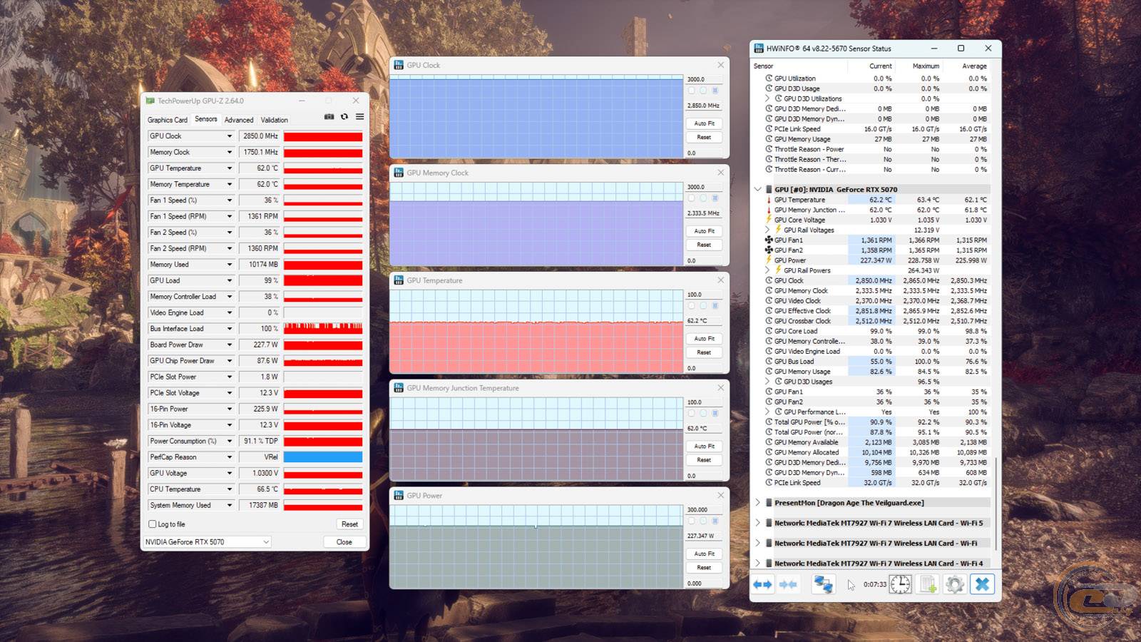Click the HWiNFO vertical scrollbar thumb
The width and height of the screenshot is (1141, 642).
point(996,504)
